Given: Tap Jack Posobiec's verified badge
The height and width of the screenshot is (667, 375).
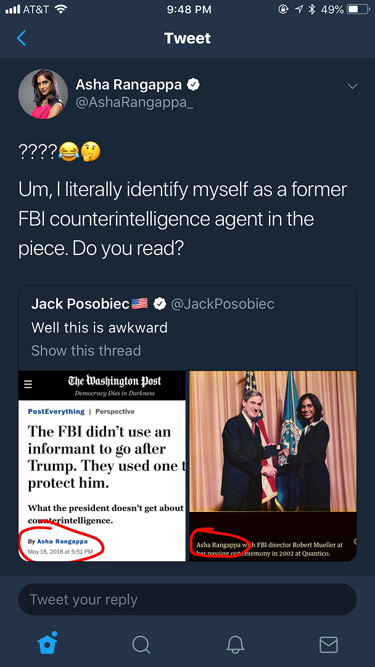Looking at the screenshot, I should [x=160, y=303].
